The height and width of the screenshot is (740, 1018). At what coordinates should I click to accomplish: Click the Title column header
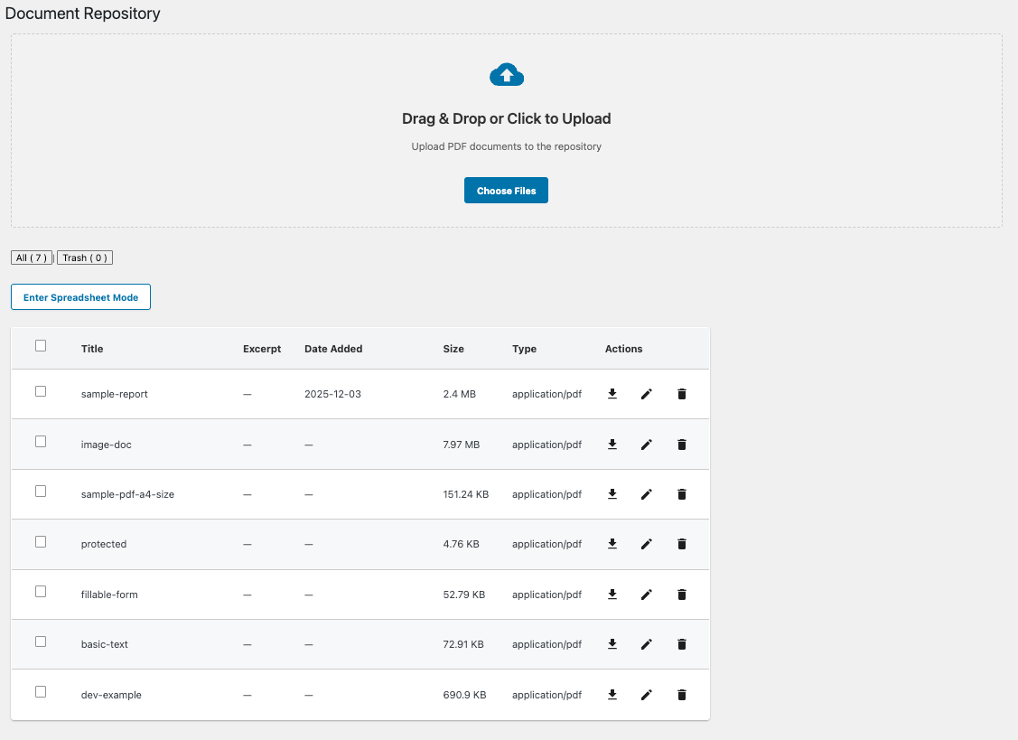91,348
